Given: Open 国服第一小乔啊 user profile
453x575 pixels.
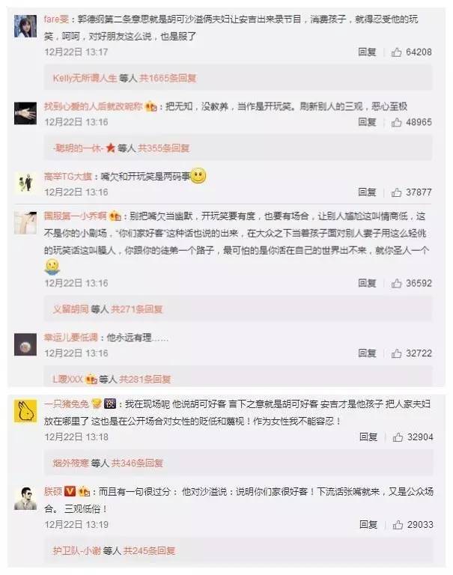Looking at the screenshot, I should (75, 216).
